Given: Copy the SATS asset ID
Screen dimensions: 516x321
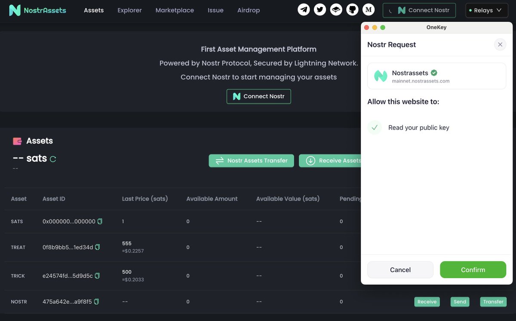Looking at the screenshot, I should (100, 221).
